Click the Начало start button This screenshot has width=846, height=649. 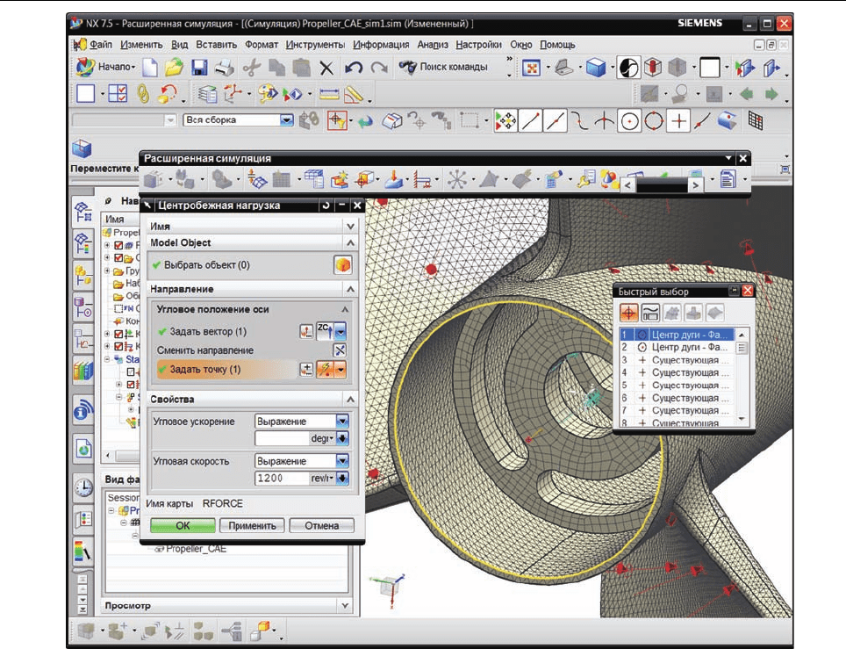click(x=105, y=67)
